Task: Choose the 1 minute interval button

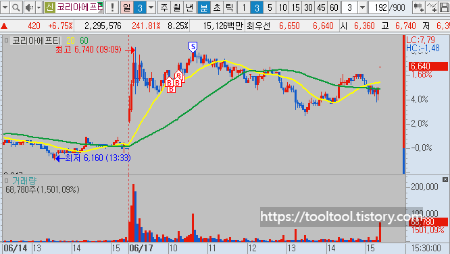Action: [244, 7]
